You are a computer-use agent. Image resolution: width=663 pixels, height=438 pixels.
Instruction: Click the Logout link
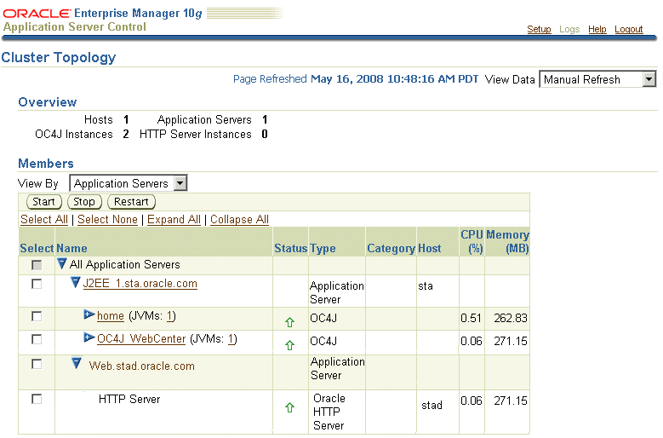pos(628,29)
